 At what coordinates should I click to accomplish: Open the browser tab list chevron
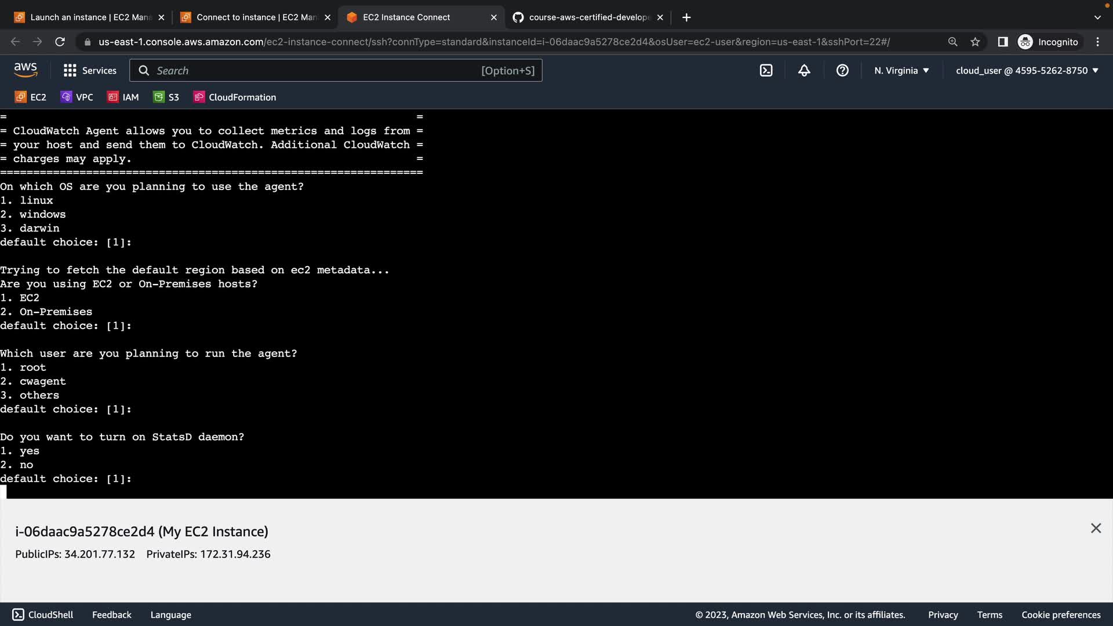click(x=1097, y=17)
